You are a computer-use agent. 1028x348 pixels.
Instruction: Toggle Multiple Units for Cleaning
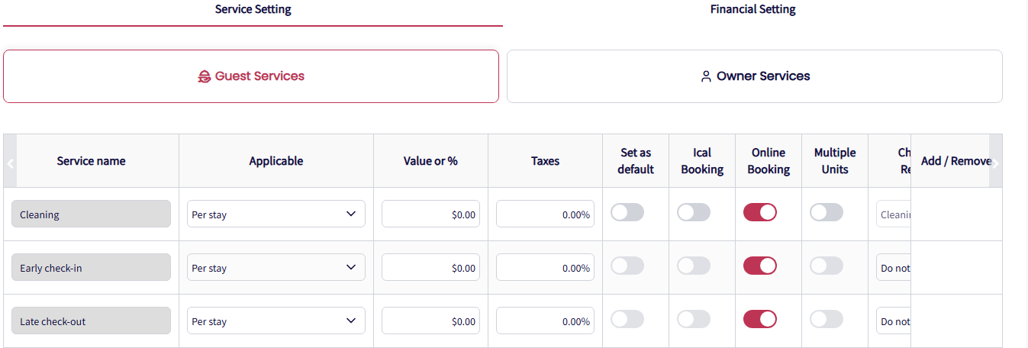827,212
